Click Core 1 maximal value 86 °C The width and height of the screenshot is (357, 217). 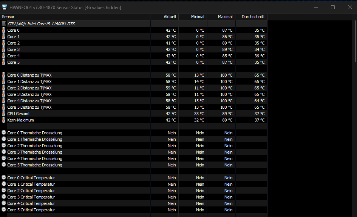(227, 37)
